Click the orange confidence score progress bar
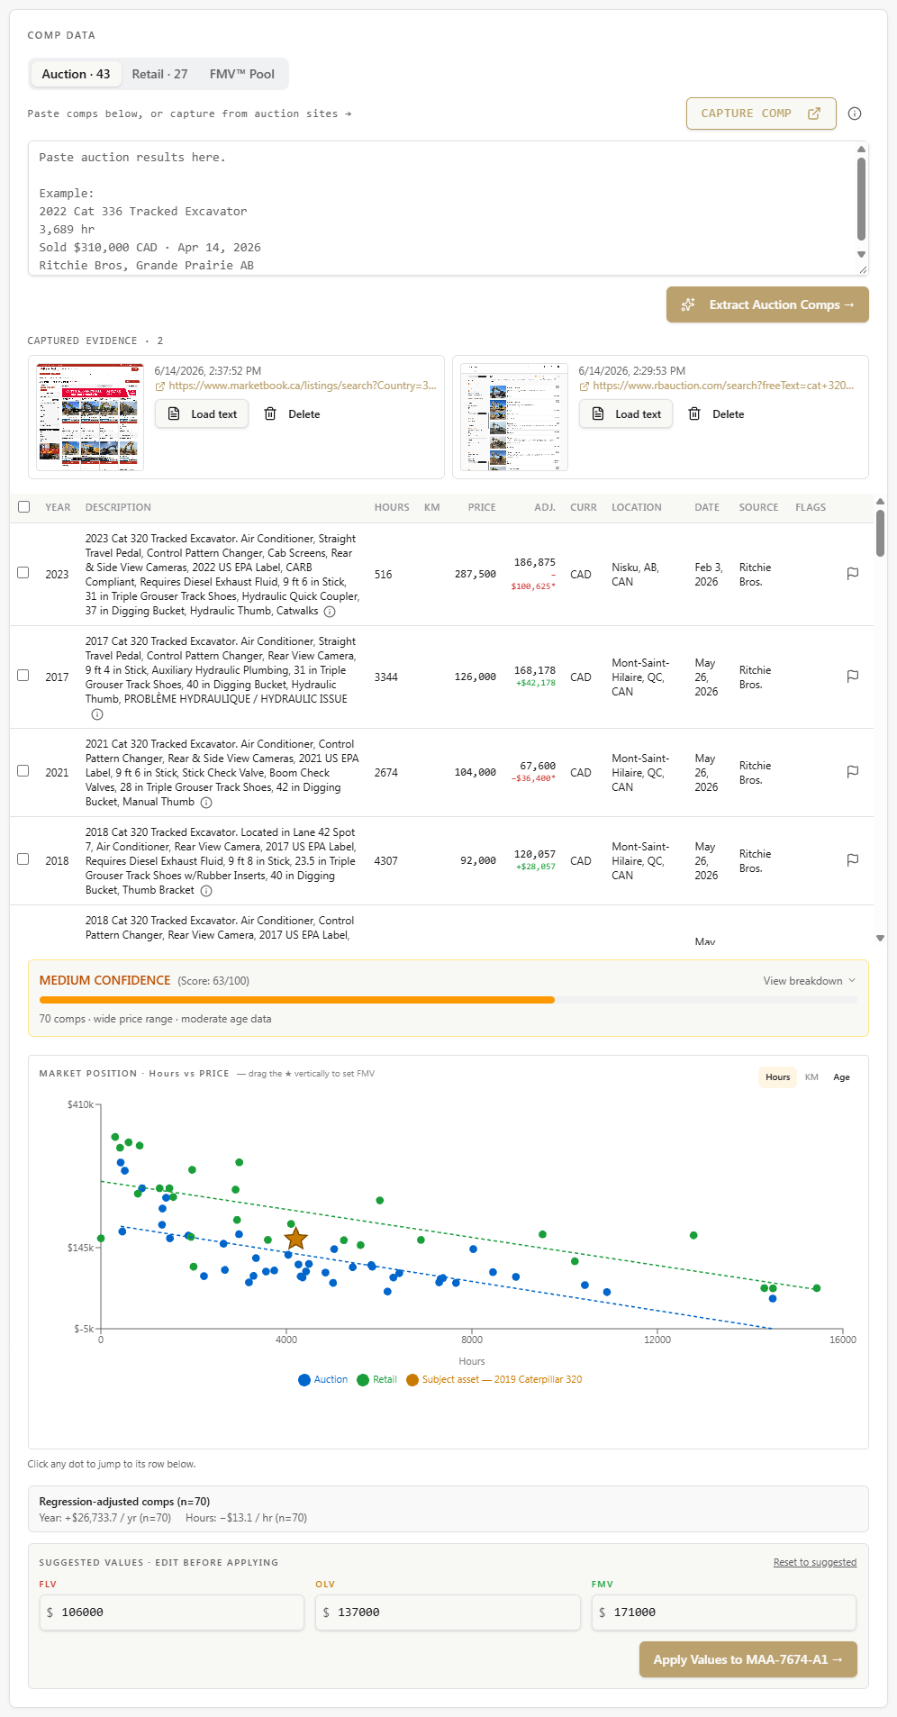This screenshot has height=1717, width=897. pyautogui.click(x=297, y=1000)
